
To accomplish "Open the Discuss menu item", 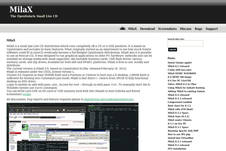I will (x=186, y=29).
